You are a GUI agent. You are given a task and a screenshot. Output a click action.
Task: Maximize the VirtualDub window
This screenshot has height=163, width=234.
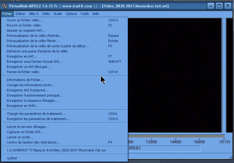tap(219, 6)
